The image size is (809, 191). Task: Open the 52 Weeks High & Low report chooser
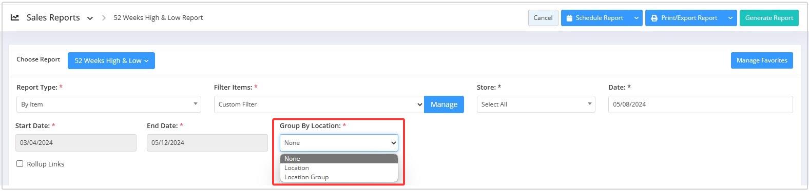click(111, 60)
